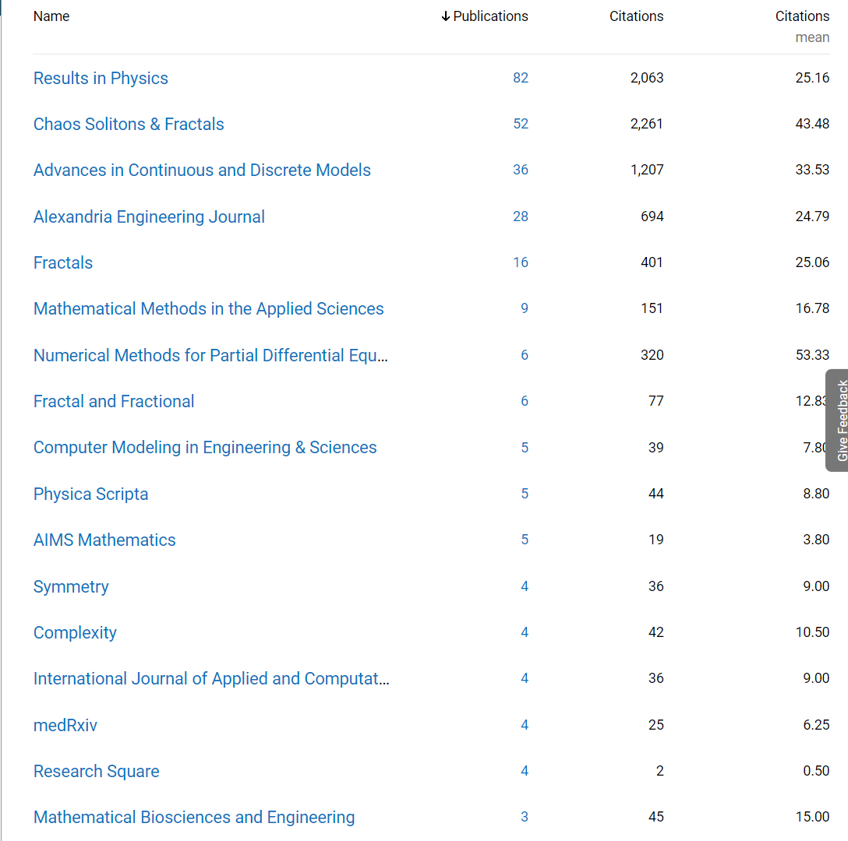Open Mathematical Methods in the Applied Sciences

point(208,308)
